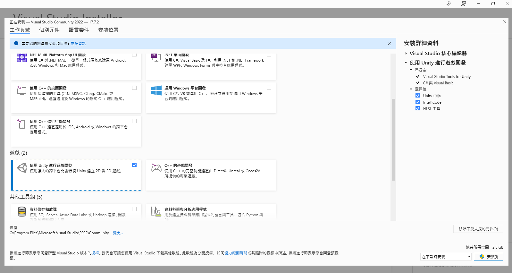Open the third-party notices link
The image size is (512, 273).
(236, 253)
